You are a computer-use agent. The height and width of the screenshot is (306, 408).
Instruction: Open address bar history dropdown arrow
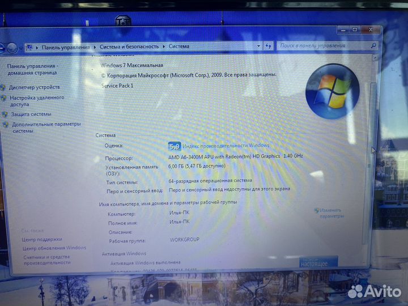[x=258, y=46]
